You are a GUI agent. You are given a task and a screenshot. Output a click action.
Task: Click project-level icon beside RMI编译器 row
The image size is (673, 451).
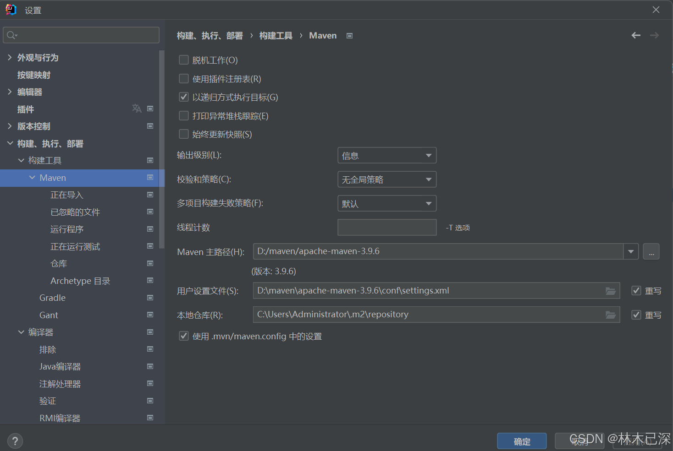tap(150, 418)
